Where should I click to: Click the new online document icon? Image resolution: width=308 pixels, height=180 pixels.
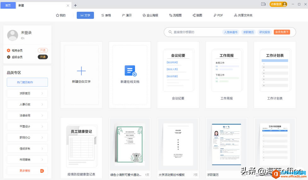(x=130, y=71)
